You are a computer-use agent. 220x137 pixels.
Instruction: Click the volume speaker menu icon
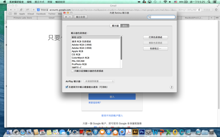(x=170, y=2)
